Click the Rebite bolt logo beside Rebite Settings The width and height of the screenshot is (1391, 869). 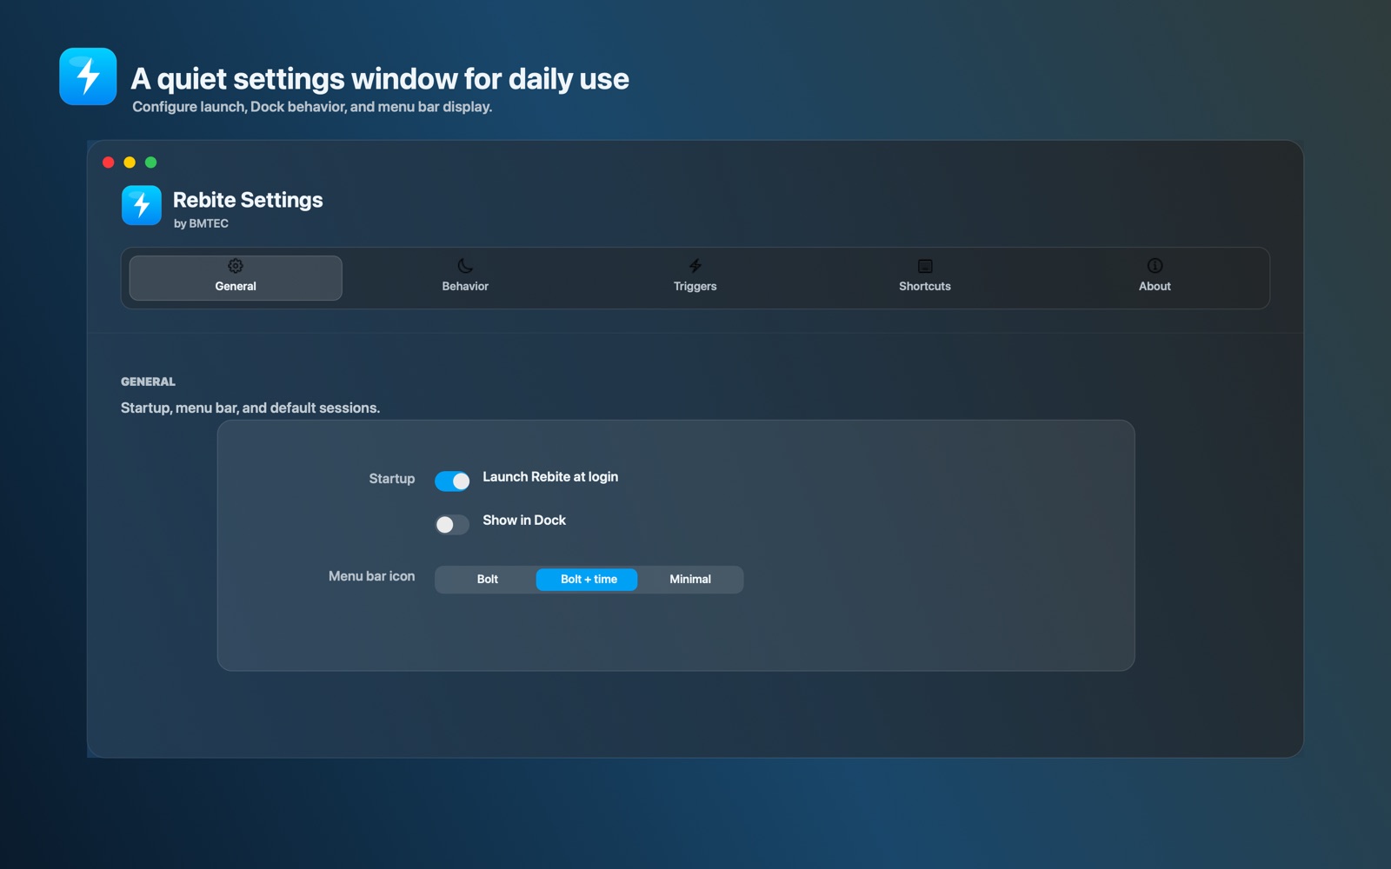pyautogui.click(x=142, y=206)
